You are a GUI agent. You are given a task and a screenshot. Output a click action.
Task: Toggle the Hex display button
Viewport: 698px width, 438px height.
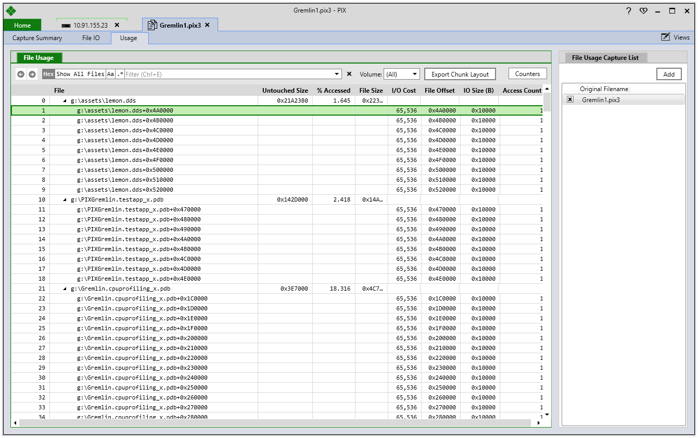(x=48, y=74)
